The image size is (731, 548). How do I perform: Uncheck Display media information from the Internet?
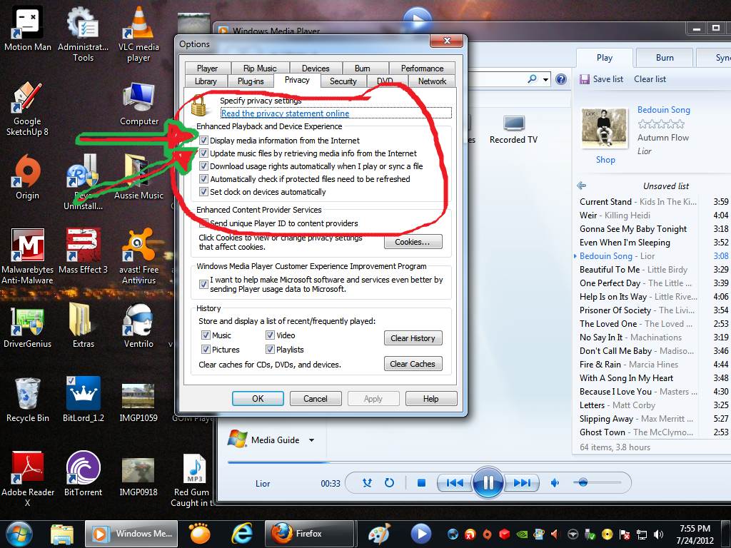click(204, 141)
